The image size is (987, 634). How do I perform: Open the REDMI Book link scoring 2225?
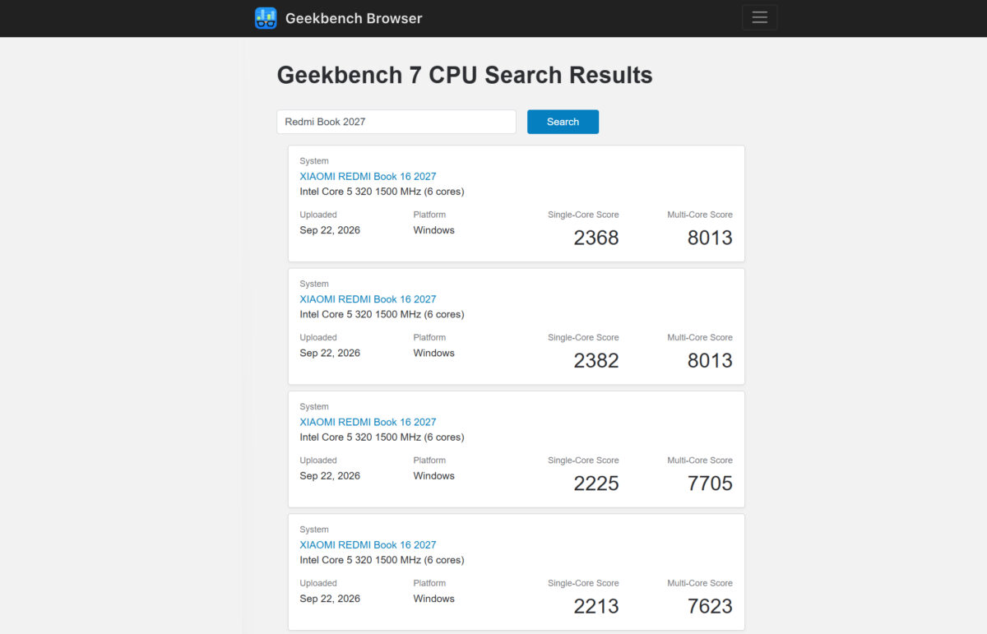(368, 422)
